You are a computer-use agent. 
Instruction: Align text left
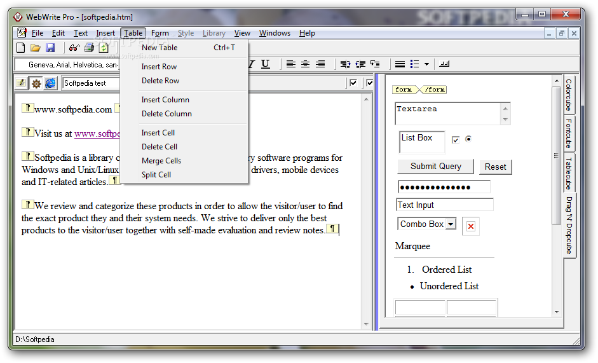coord(290,64)
